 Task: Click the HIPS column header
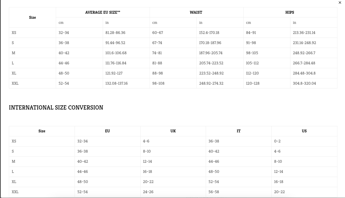click(x=290, y=12)
